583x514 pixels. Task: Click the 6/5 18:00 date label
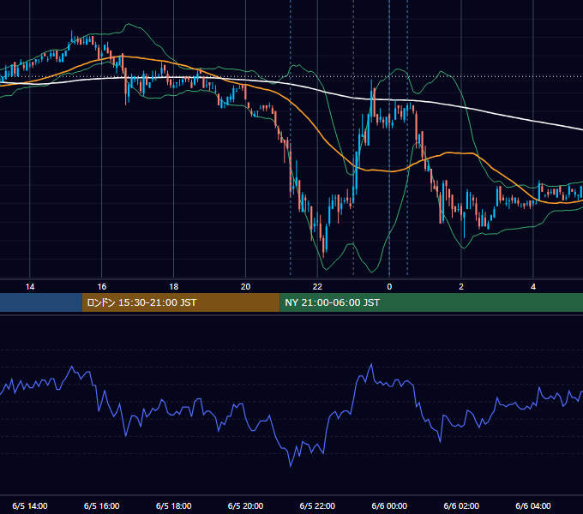pyautogui.click(x=174, y=505)
